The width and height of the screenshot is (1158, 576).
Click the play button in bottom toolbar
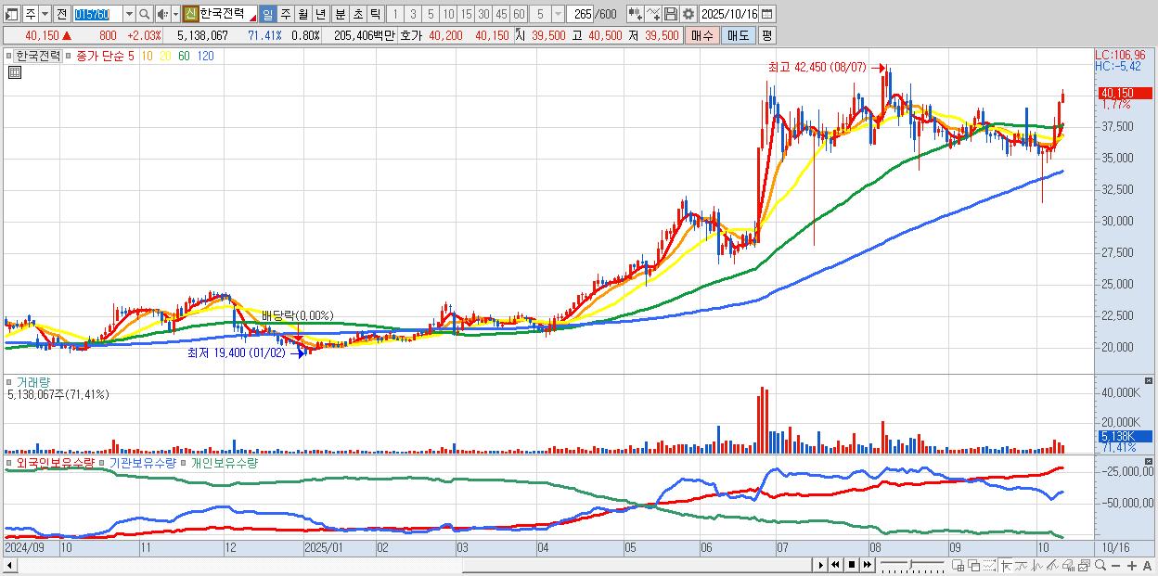pos(821,565)
